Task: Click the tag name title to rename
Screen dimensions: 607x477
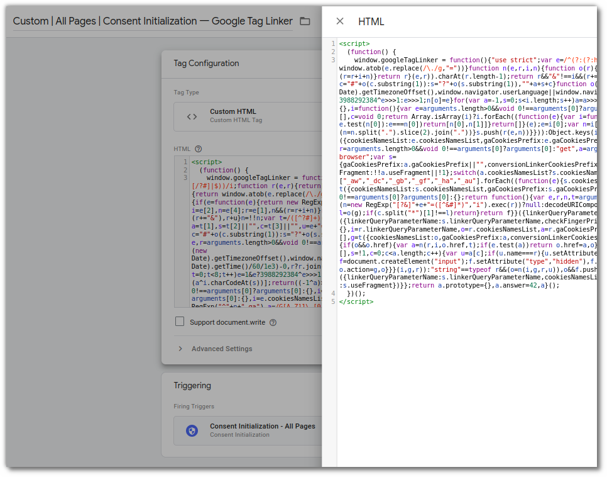Action: click(153, 21)
